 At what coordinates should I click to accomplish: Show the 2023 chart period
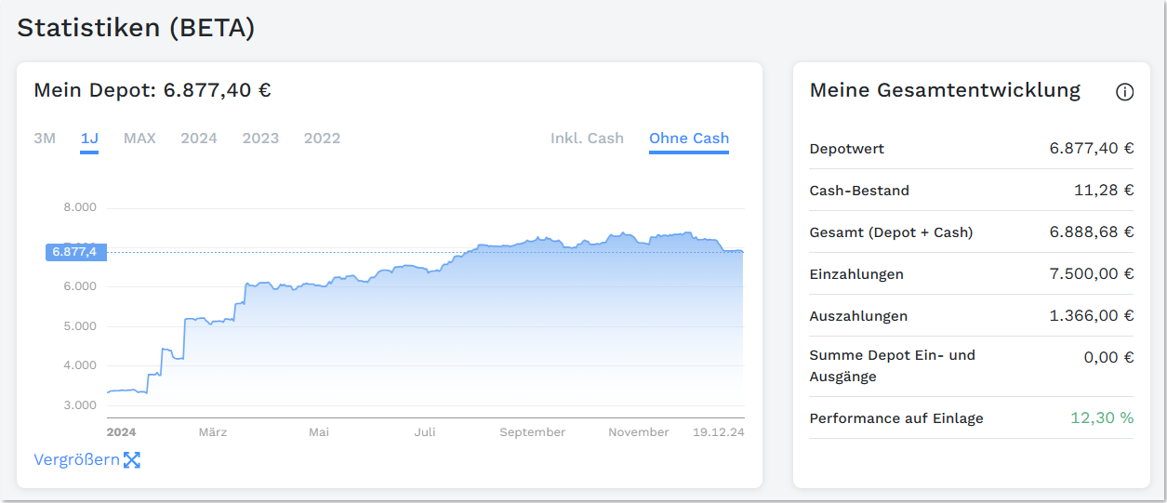coord(260,139)
